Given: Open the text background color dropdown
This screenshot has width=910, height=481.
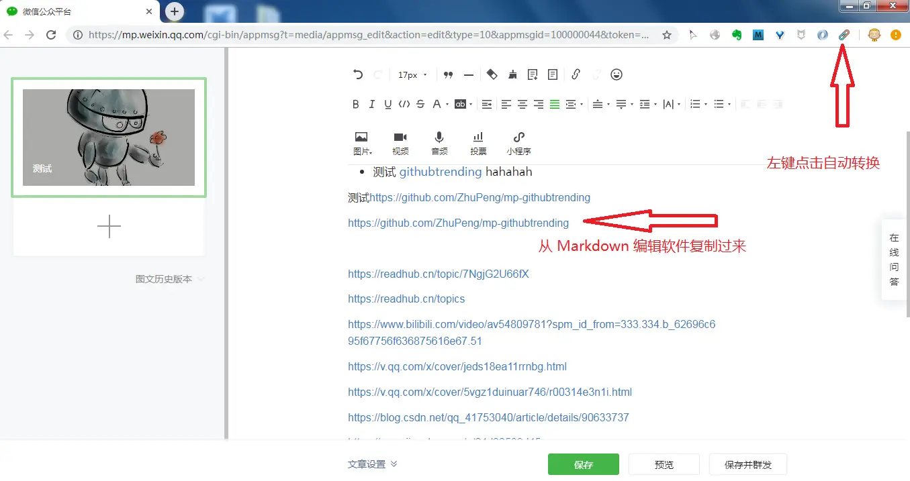Looking at the screenshot, I should click(471, 105).
